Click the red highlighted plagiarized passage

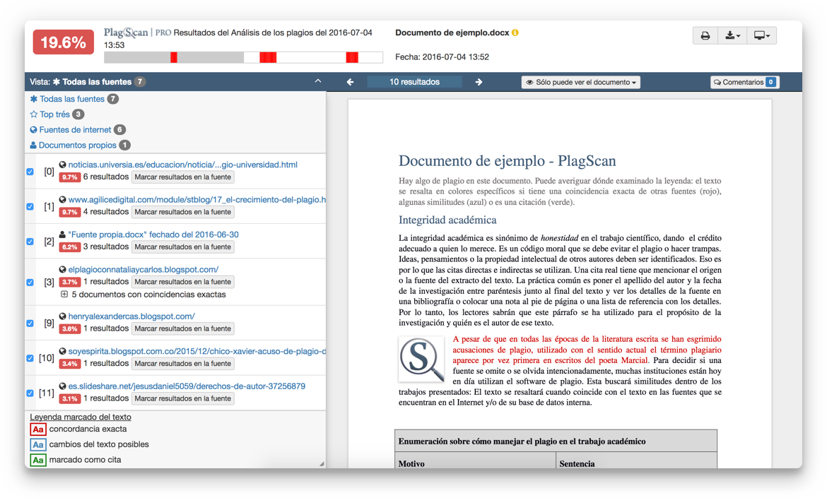[x=587, y=350]
